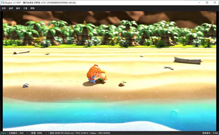The height and width of the screenshot is (135, 219).
Task: Expand the 16:9 aspect ratio dropdown
Action: point(24,133)
